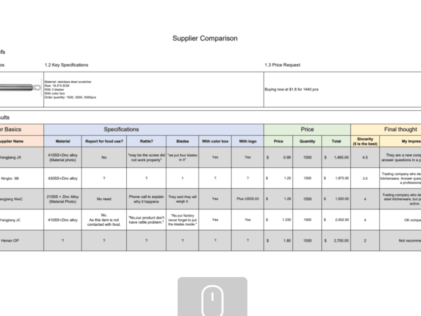This screenshot has width=421, height=316.
Task: Select the Yangjiang JC supplier name cell
Action: click(21, 220)
